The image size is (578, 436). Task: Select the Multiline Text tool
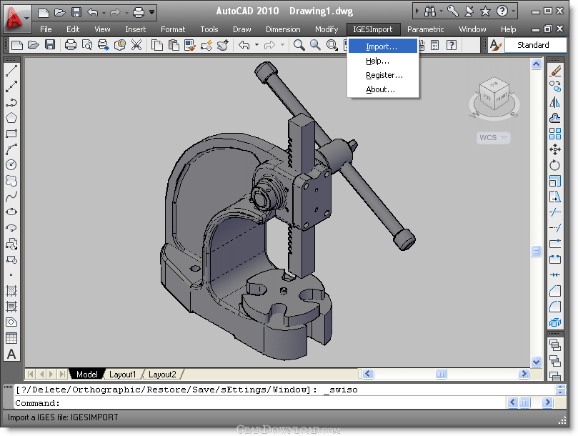pyautogui.click(x=11, y=354)
